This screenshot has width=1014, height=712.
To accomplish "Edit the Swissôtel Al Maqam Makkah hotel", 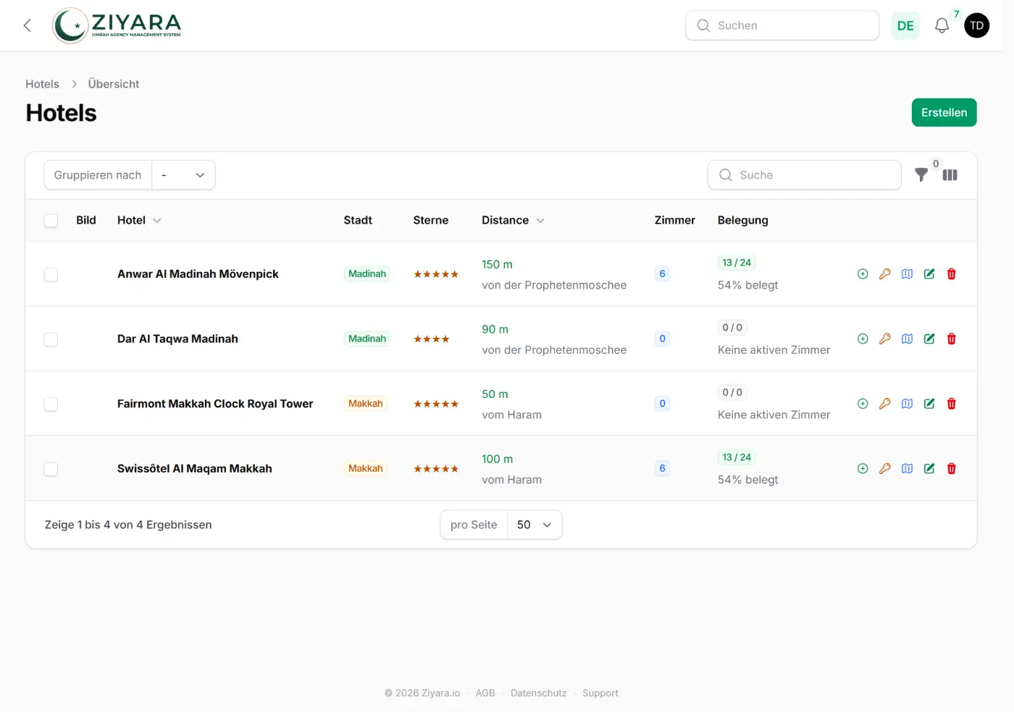I will pyautogui.click(x=929, y=469).
